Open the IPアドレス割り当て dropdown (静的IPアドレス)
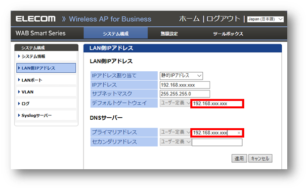The width and height of the screenshot is (308, 190). pyautogui.click(x=181, y=76)
